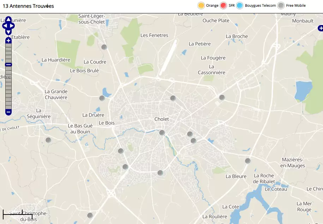Screen dimensions: 323x224
Task: Click the La Bleure place label
Action: pos(236,176)
